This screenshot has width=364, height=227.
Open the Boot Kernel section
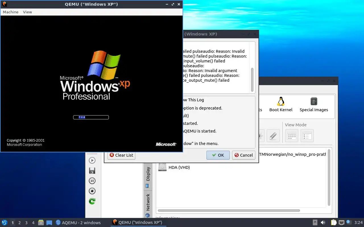point(281,104)
